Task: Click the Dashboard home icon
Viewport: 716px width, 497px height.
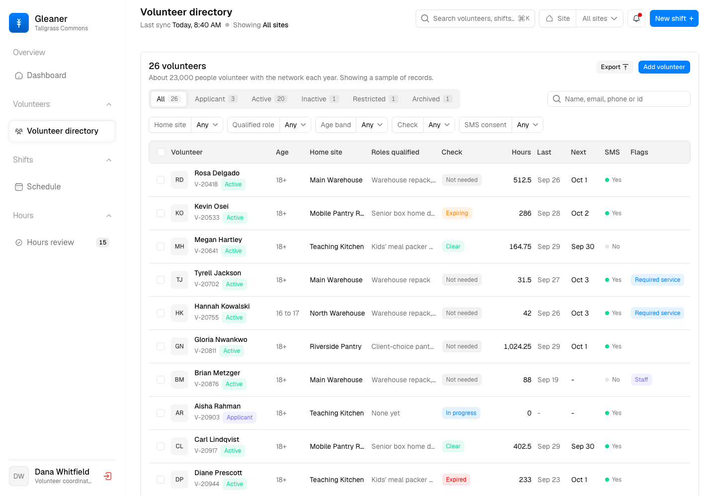Action: pyautogui.click(x=19, y=76)
